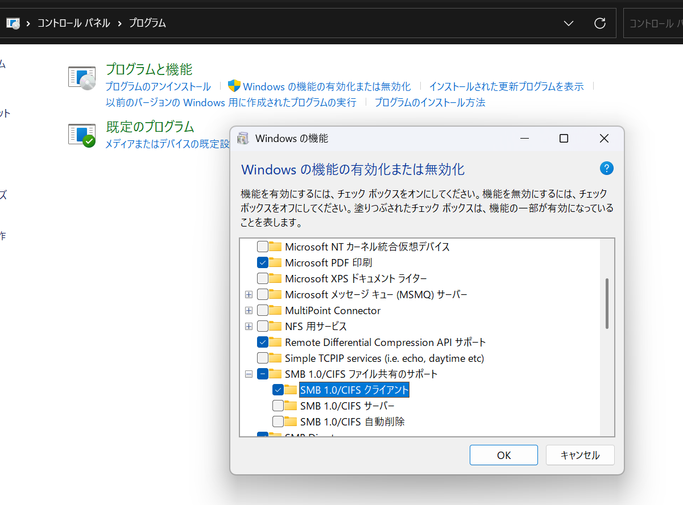Select プログラム in the breadcrumb
This screenshot has height=505, width=683.
pos(147,23)
